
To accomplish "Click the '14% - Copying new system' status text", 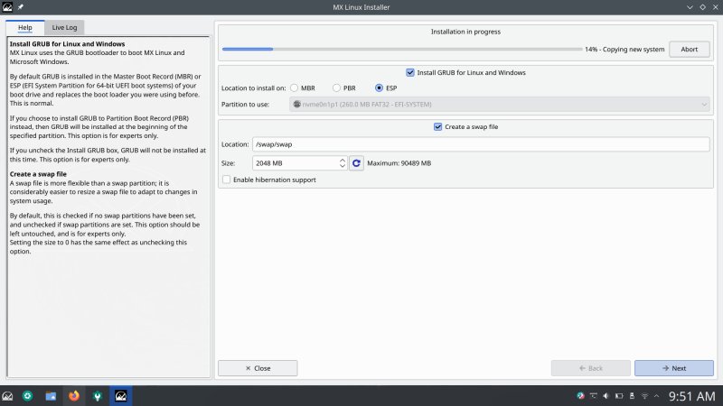I will pos(624,50).
